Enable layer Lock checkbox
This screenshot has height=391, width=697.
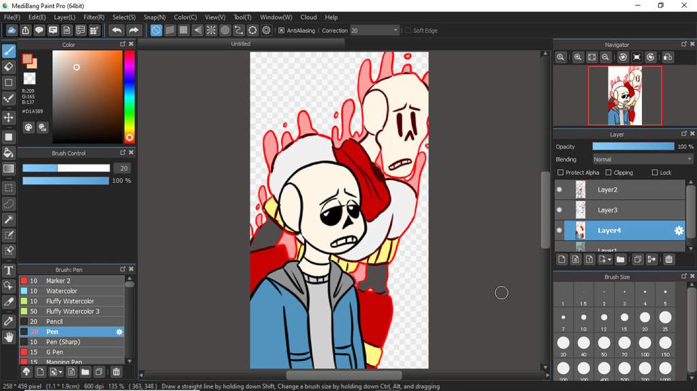(x=655, y=173)
